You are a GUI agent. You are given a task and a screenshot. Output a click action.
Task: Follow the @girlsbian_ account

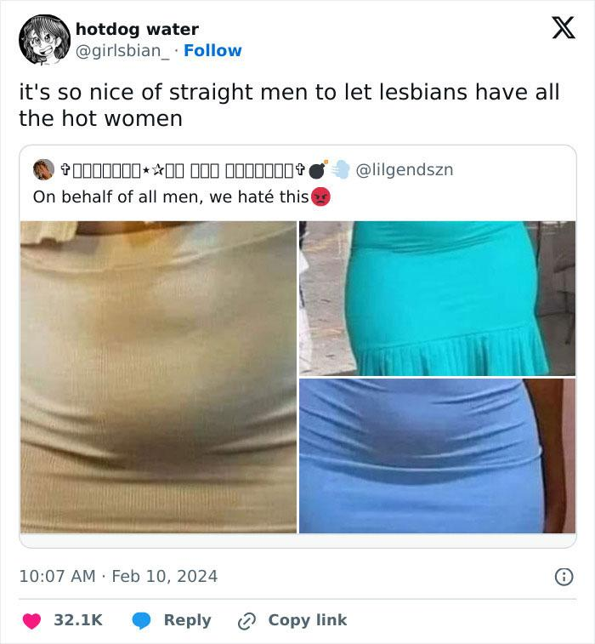(212, 50)
